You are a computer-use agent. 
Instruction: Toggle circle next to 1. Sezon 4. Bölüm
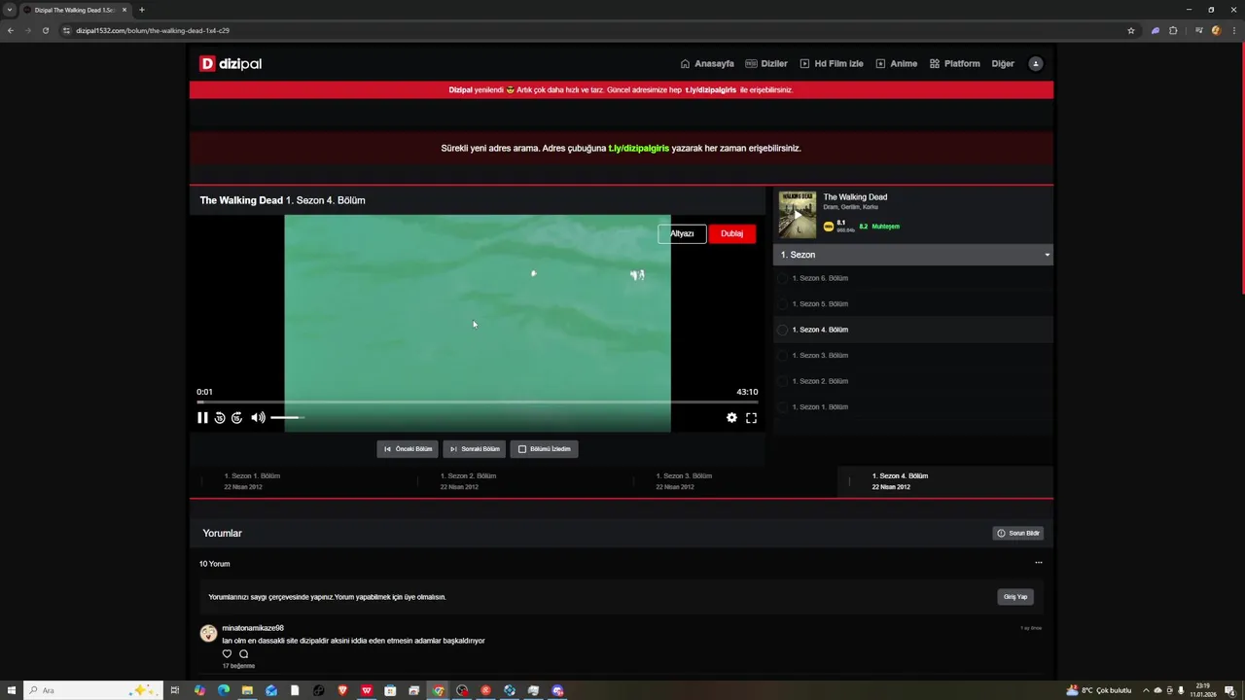[x=782, y=330]
